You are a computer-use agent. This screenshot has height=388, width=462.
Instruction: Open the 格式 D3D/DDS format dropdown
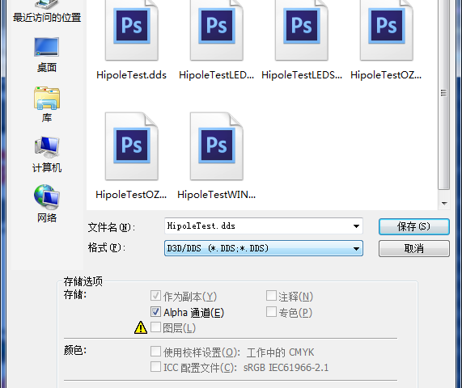[x=264, y=248]
